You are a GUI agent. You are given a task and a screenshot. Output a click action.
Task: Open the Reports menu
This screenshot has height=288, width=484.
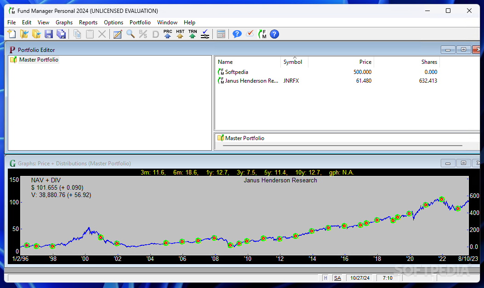(88, 23)
